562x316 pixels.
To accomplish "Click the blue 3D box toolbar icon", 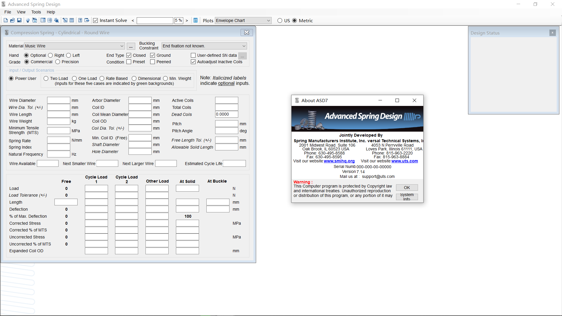I will pyautogui.click(x=56, y=20).
